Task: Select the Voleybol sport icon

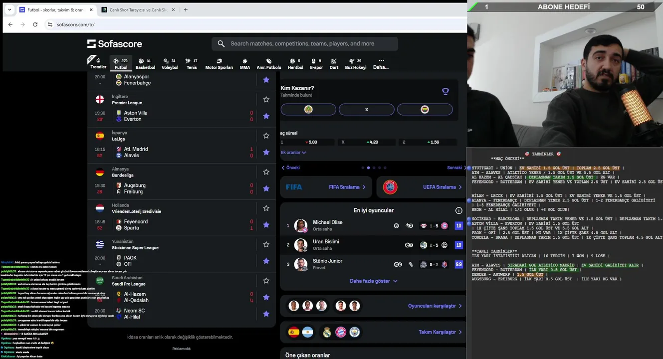Action: (170, 63)
